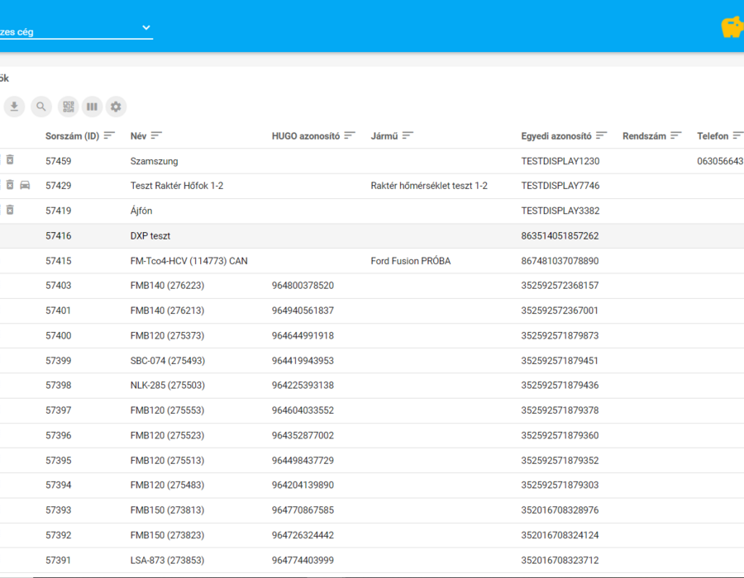Open table settings gear icon

tap(116, 107)
